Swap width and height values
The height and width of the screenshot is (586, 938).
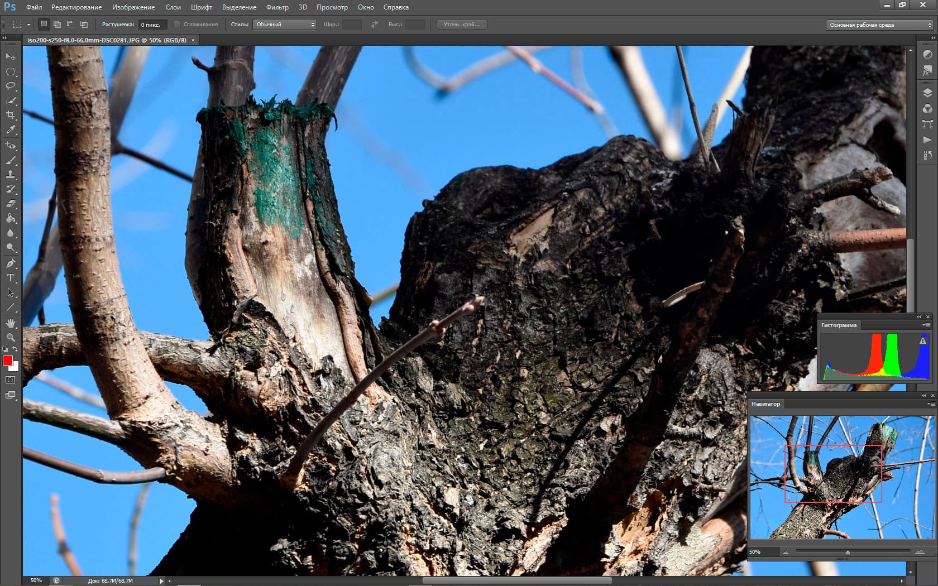coord(375,25)
